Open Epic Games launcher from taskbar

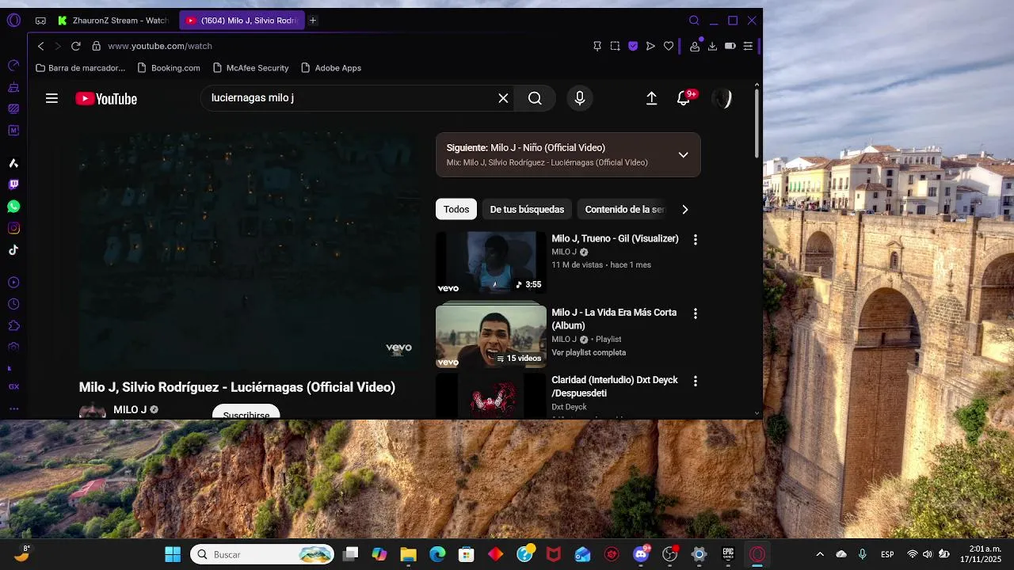[x=728, y=554]
